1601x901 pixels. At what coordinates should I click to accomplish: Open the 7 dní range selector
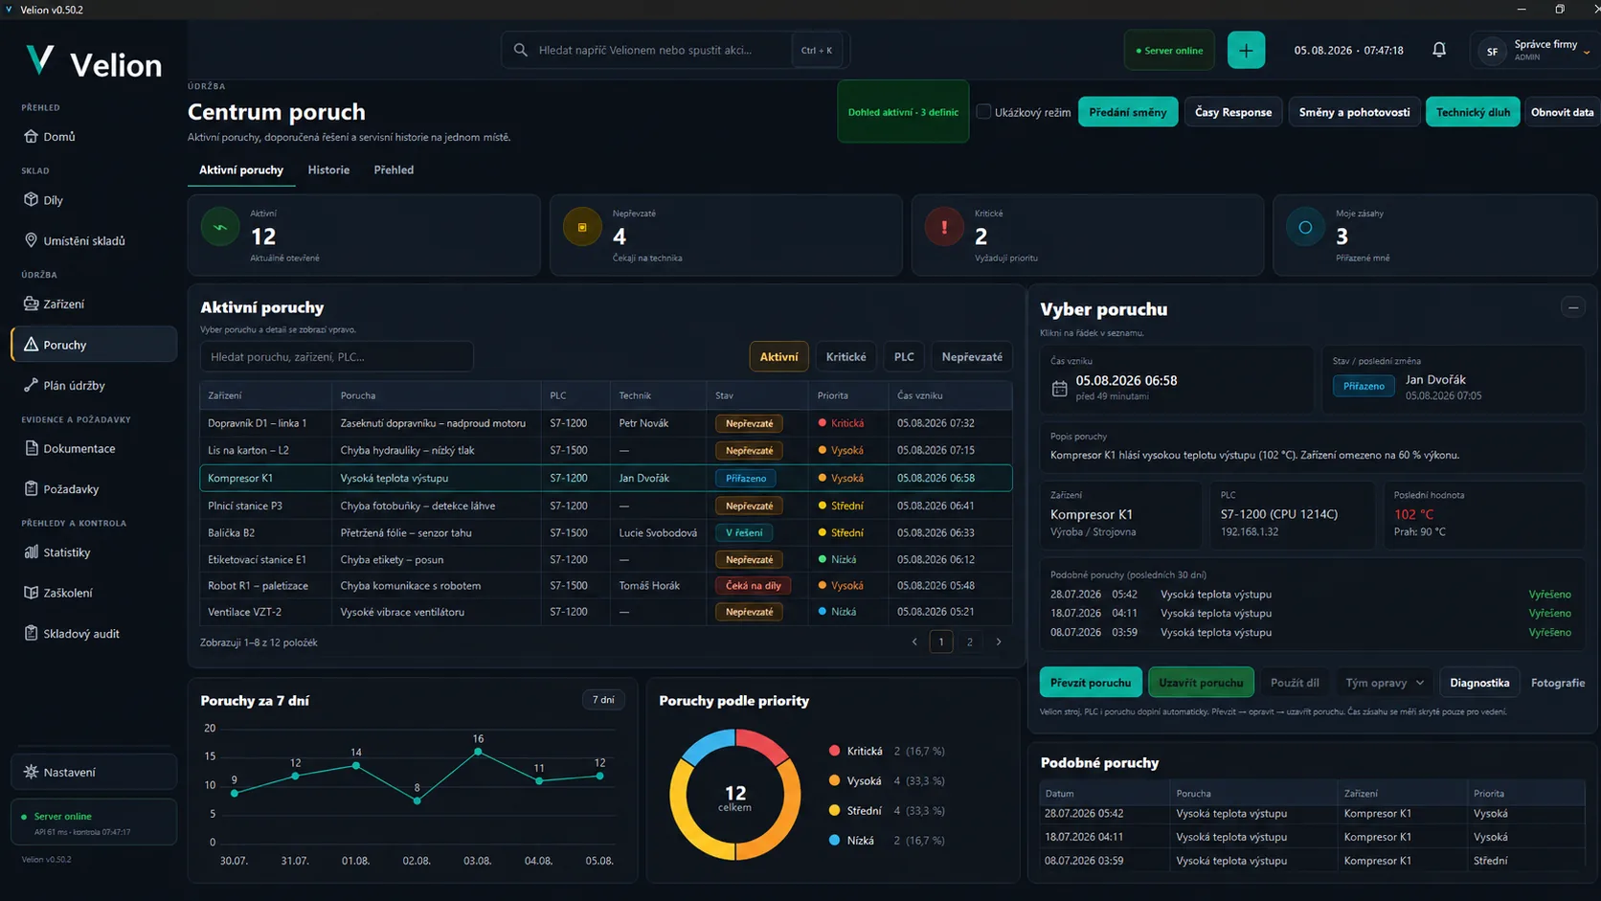(x=603, y=700)
